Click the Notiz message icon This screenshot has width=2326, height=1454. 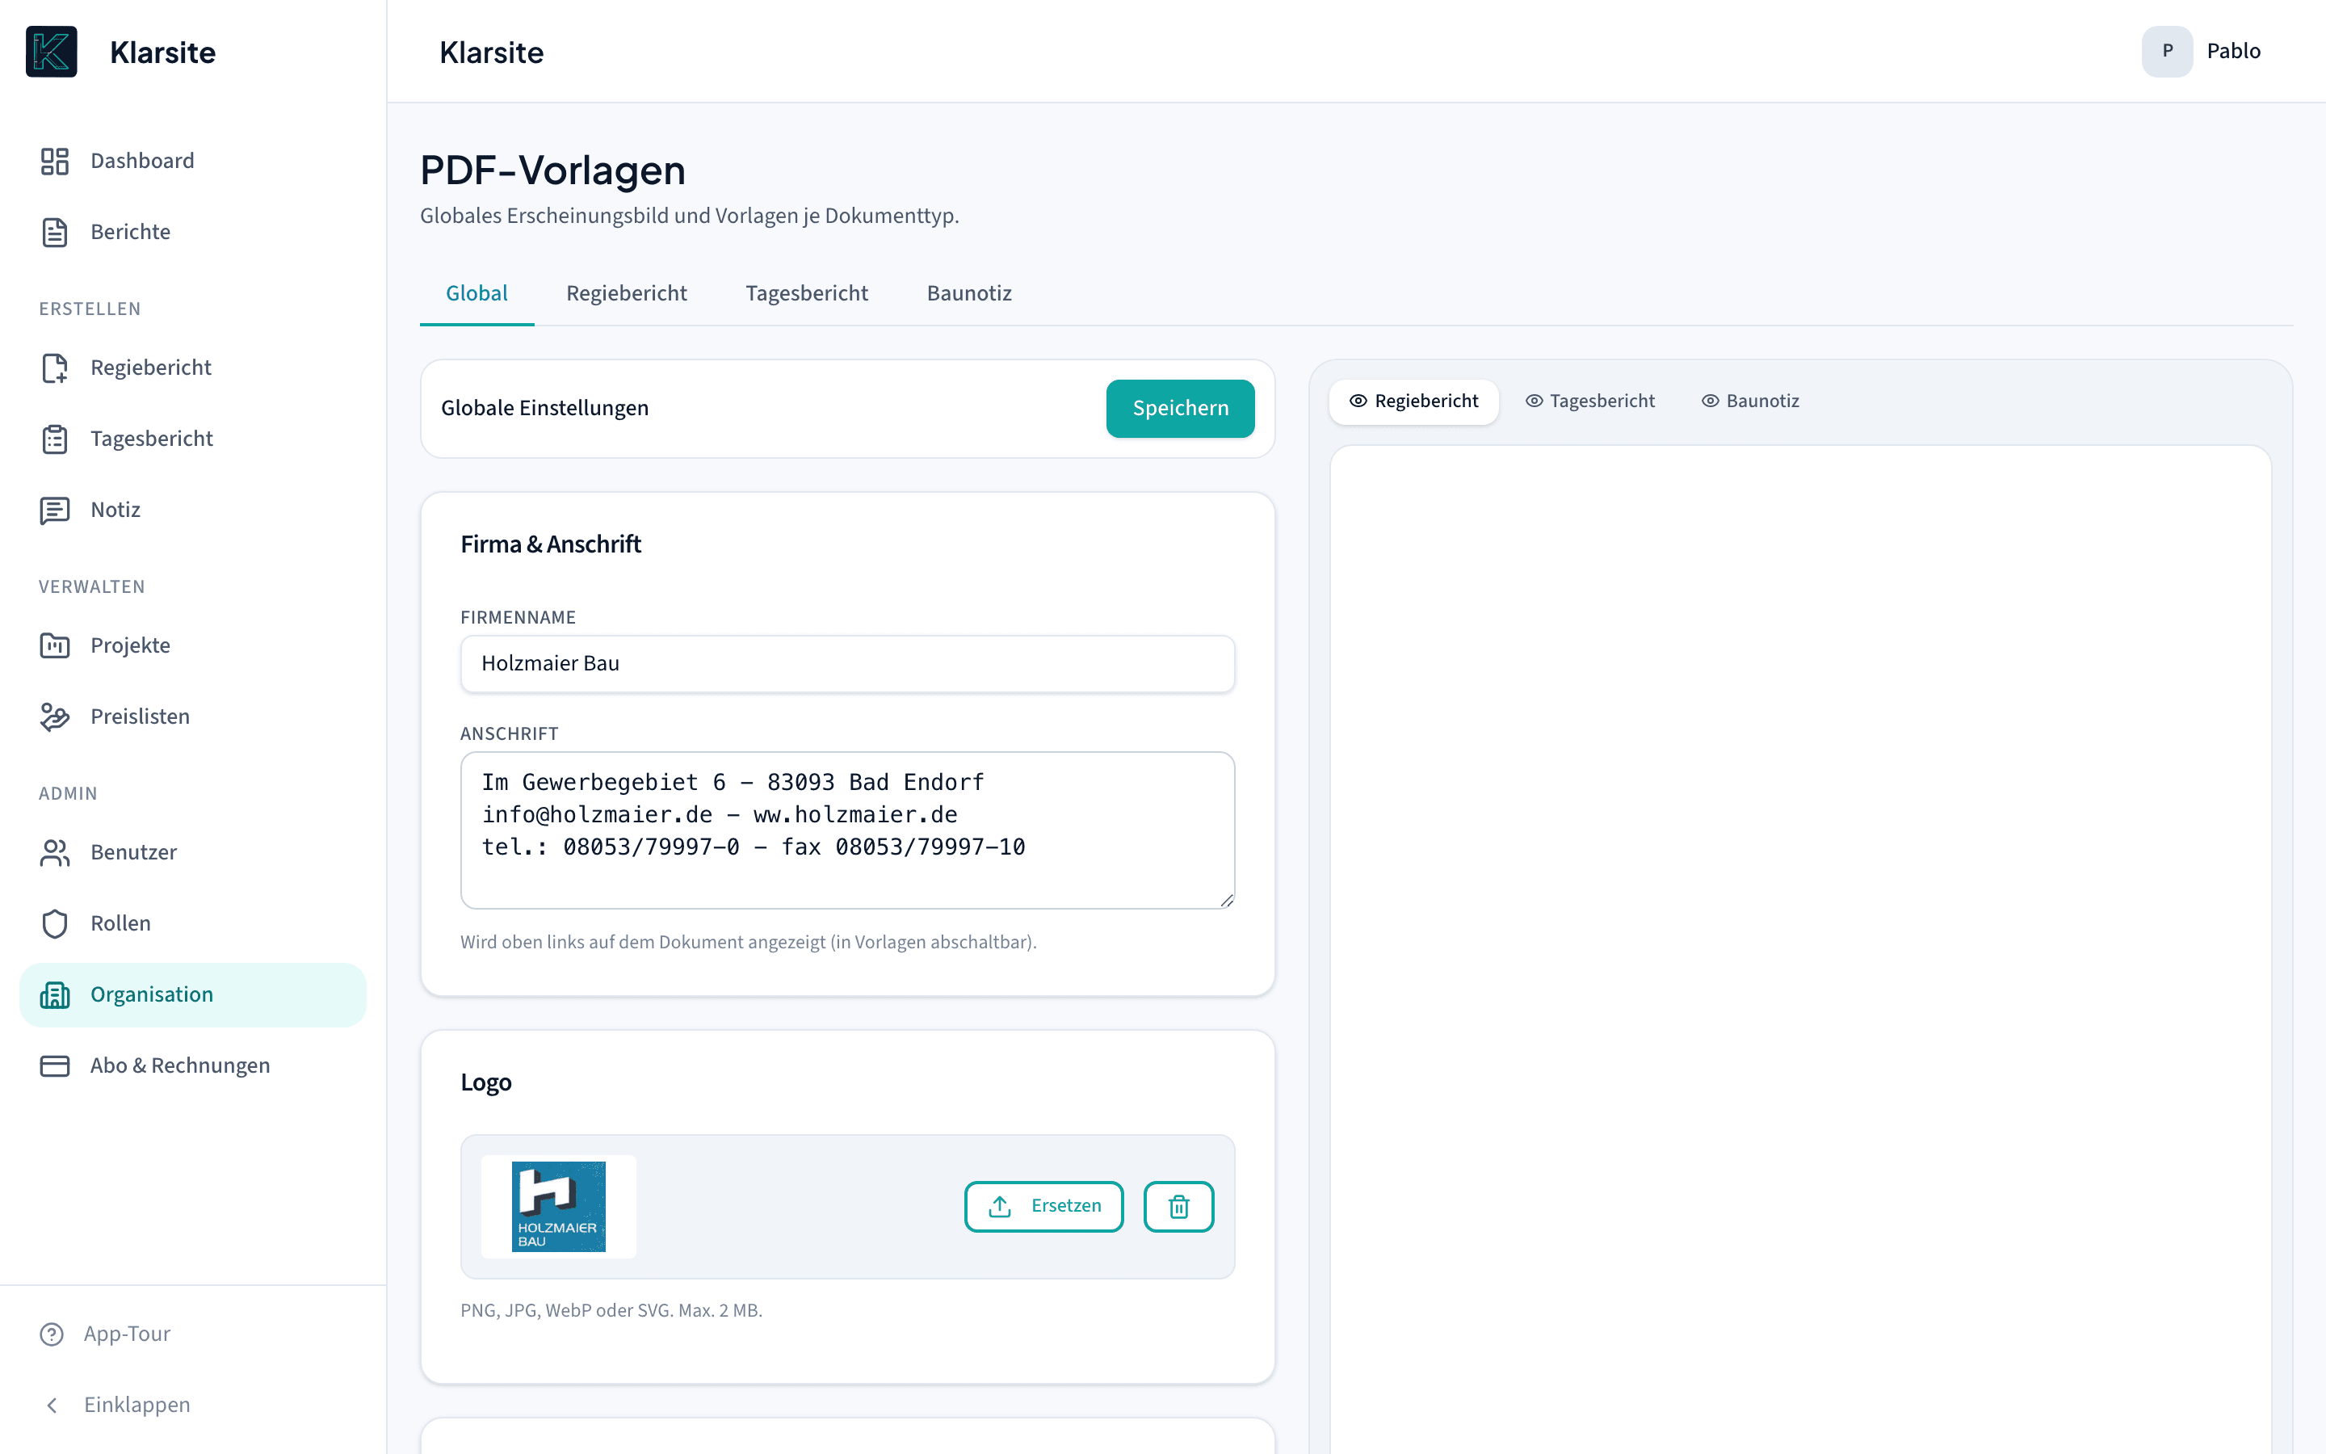55,510
